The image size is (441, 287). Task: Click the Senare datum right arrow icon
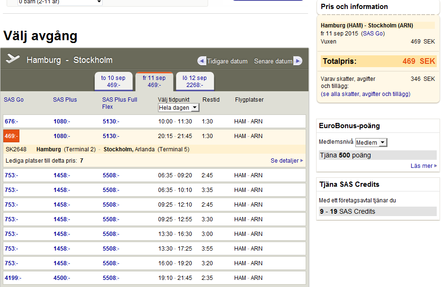pyautogui.click(x=298, y=61)
